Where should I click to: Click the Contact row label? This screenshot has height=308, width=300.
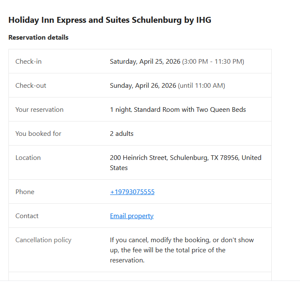tap(27, 216)
